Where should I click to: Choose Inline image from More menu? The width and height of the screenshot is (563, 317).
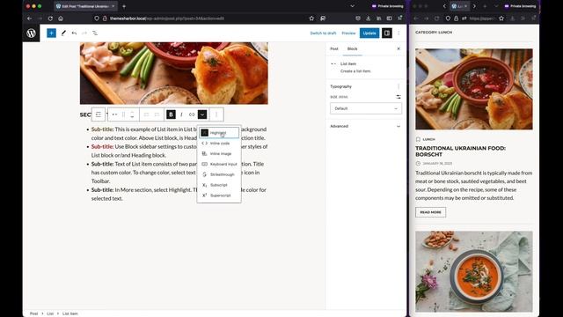point(219,154)
